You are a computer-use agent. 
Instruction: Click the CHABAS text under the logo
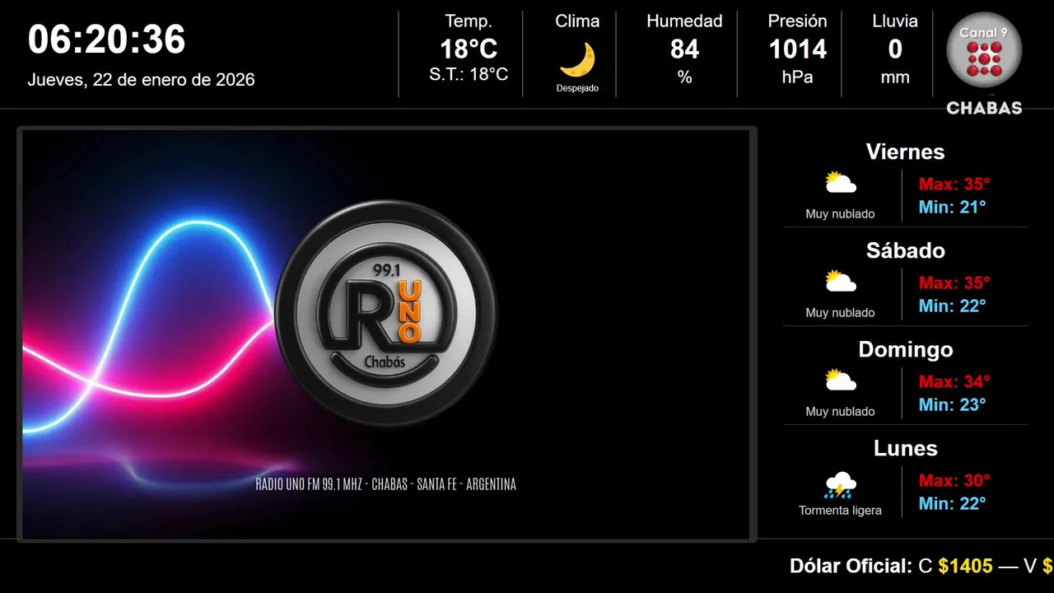coord(984,108)
